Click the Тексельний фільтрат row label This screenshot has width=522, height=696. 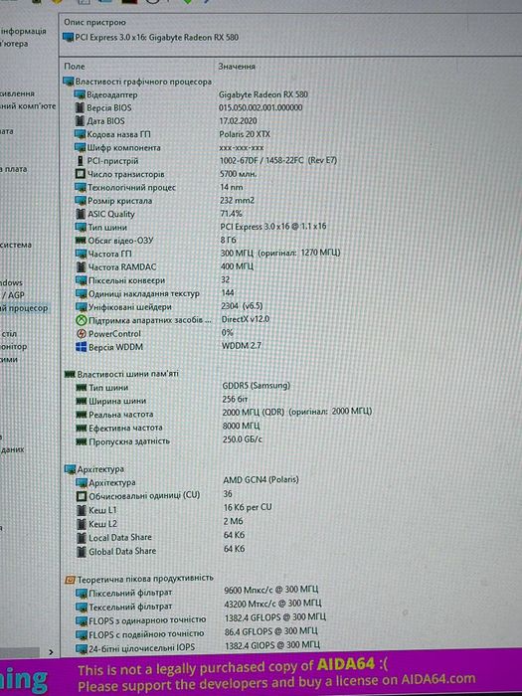(130, 607)
